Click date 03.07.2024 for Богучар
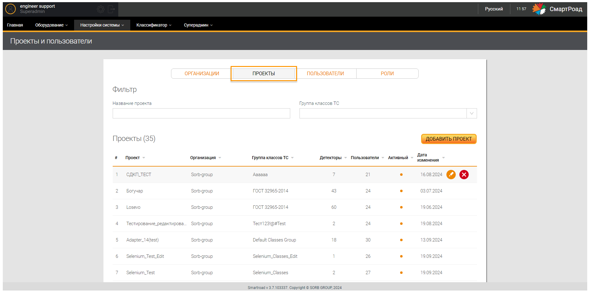 [431, 191]
